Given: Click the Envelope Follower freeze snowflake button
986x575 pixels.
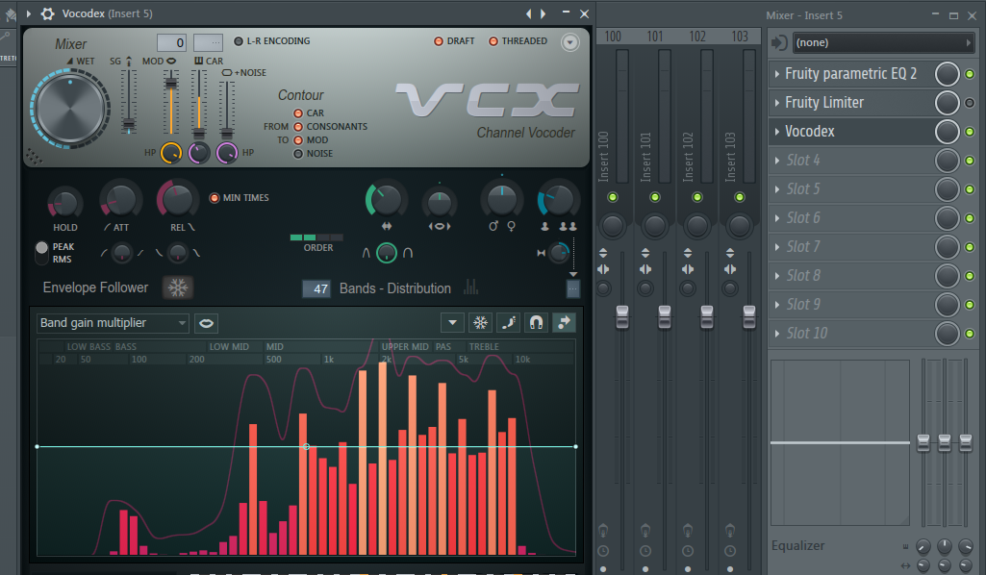Looking at the screenshot, I should (x=178, y=287).
